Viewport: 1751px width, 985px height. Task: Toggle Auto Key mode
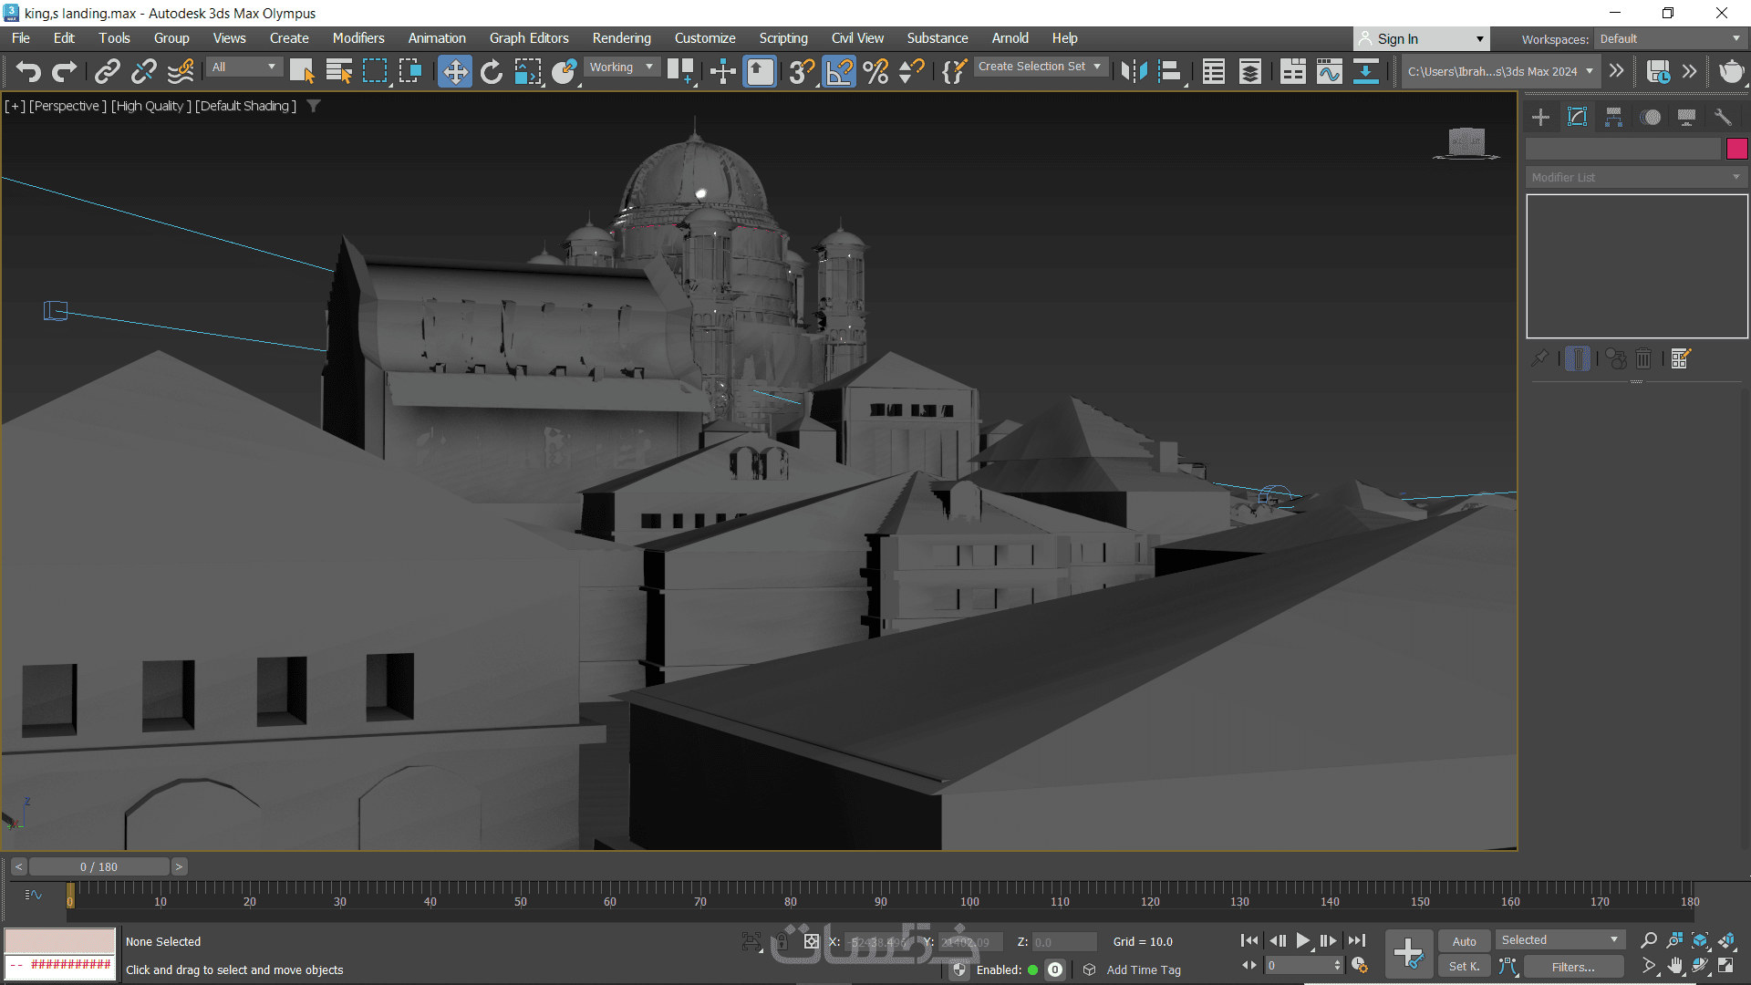[x=1464, y=941]
